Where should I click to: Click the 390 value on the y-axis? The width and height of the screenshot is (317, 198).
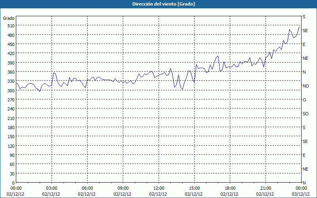point(11,63)
